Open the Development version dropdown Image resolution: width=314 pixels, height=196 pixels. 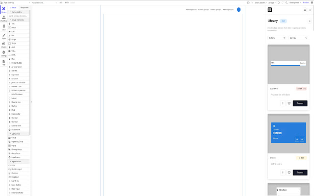tap(295, 2)
